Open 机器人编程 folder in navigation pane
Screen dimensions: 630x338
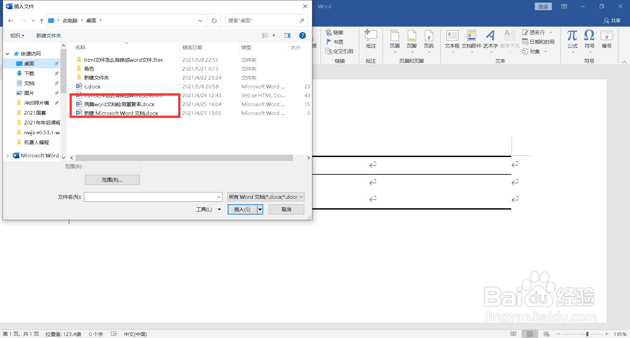pos(36,142)
